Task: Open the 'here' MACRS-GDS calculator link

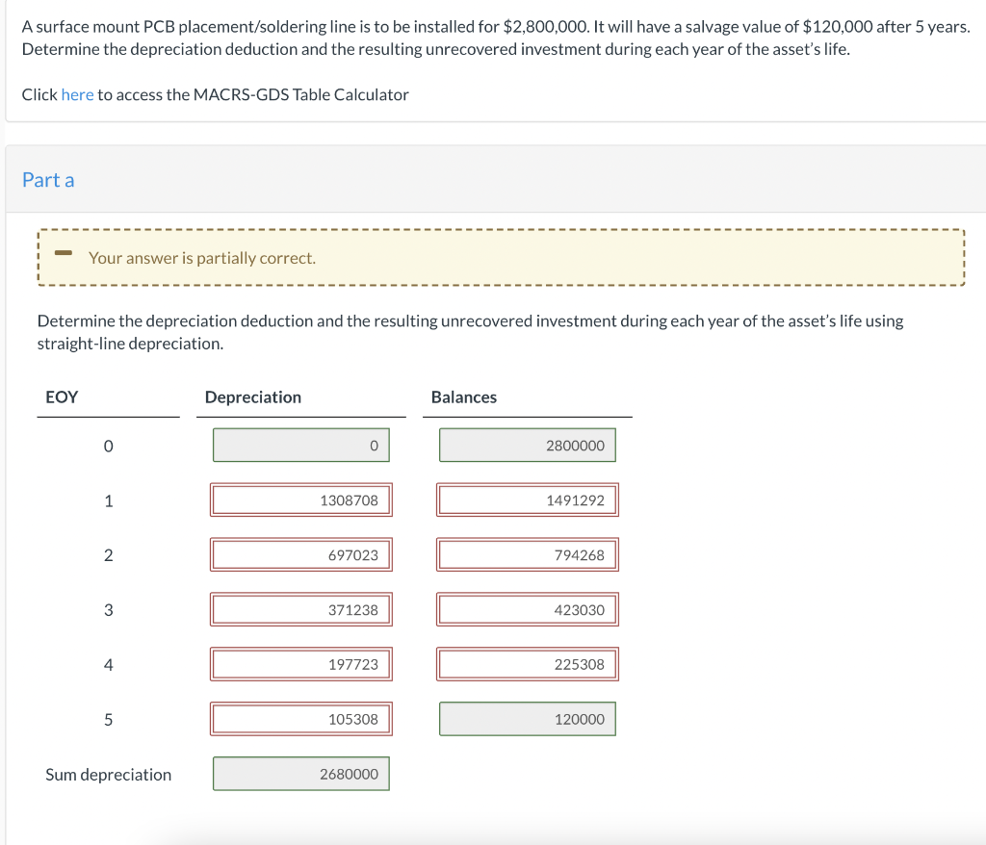Action: [x=77, y=94]
